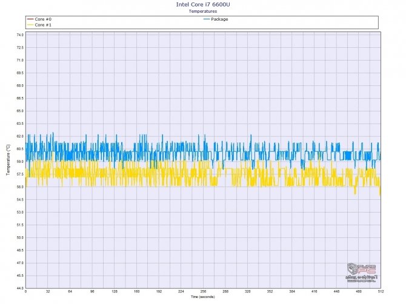Click the 448 x-axis tick label
The height and width of the screenshot is (304, 406).
(336, 291)
